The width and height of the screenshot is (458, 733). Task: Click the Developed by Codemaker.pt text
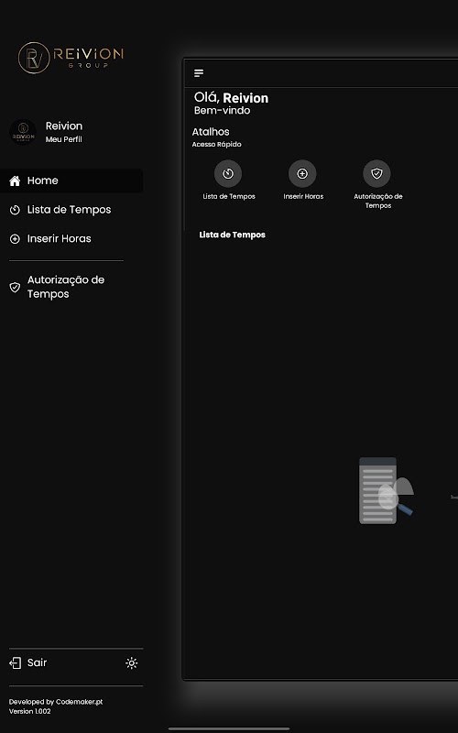click(x=56, y=702)
